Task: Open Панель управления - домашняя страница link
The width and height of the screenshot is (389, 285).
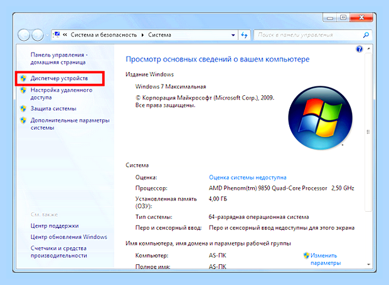Action: (x=59, y=58)
